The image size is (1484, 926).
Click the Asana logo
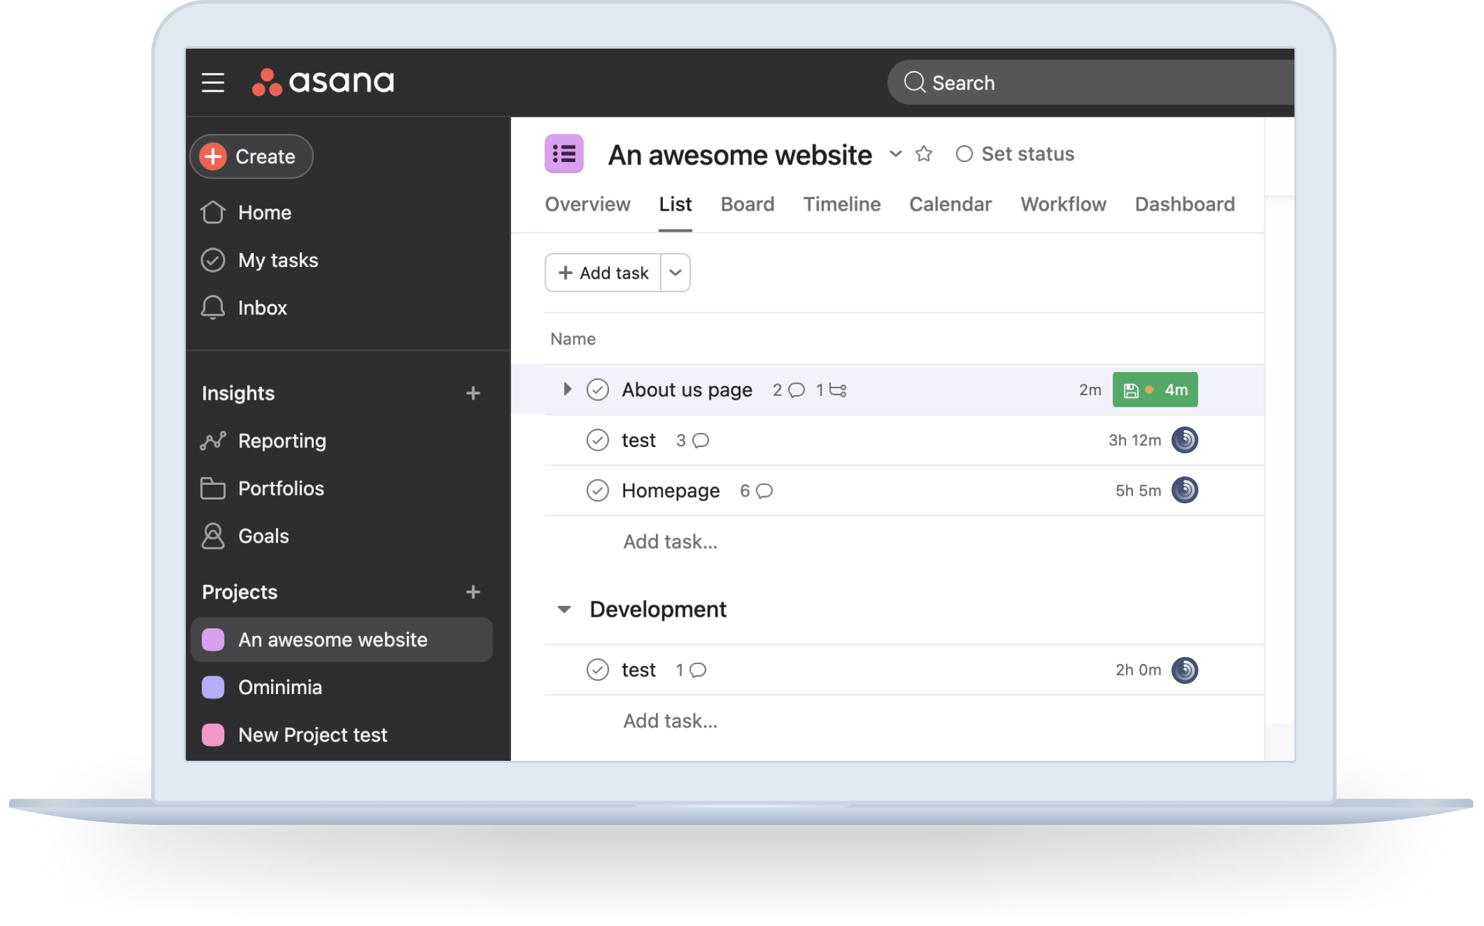pos(323,82)
